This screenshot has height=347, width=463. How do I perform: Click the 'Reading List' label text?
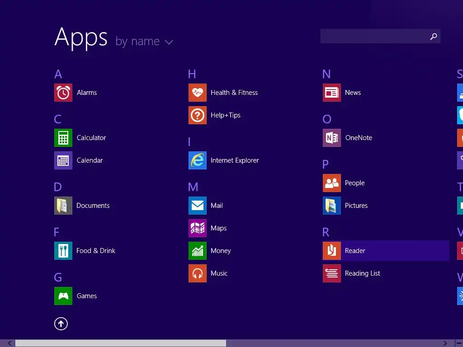point(363,273)
